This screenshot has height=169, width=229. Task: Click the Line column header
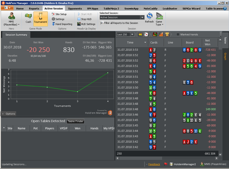tap(173, 42)
